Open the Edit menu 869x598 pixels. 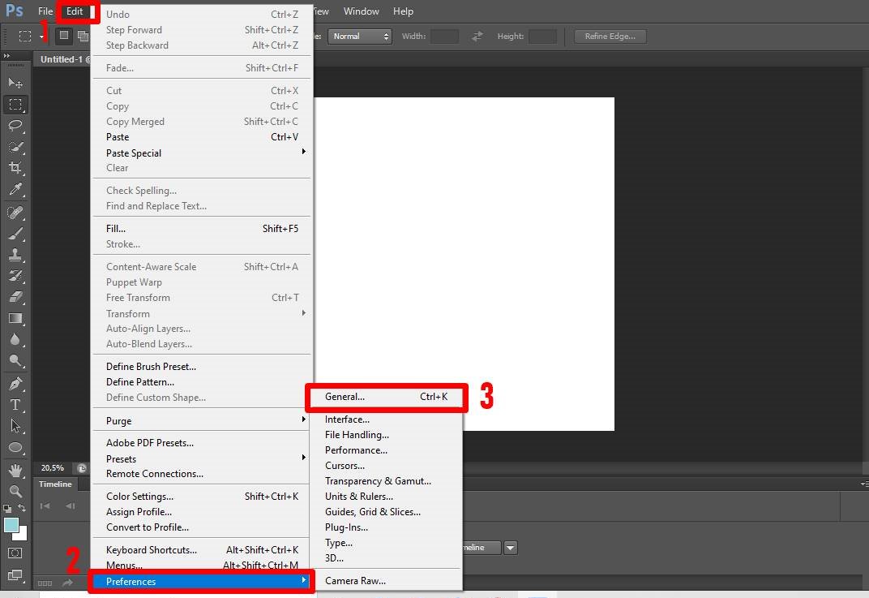pyautogui.click(x=75, y=11)
